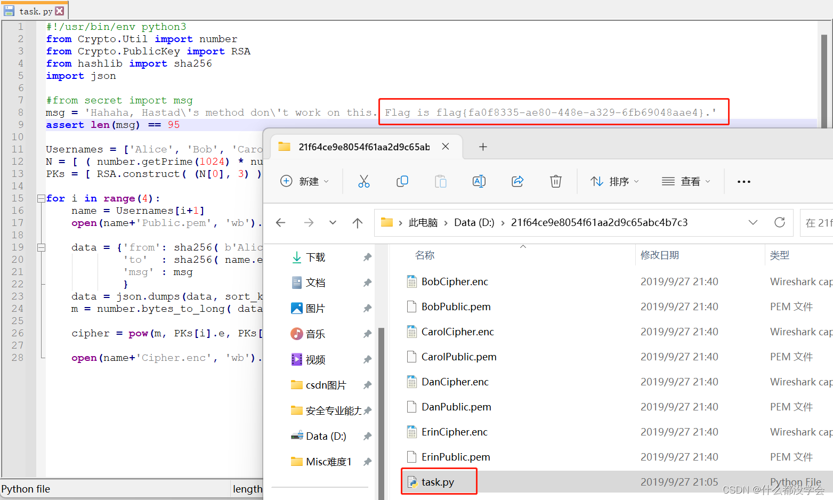Viewport: 833px width, 500px height.
Task: Click the delete trash icon in Explorer
Action: [556, 182]
